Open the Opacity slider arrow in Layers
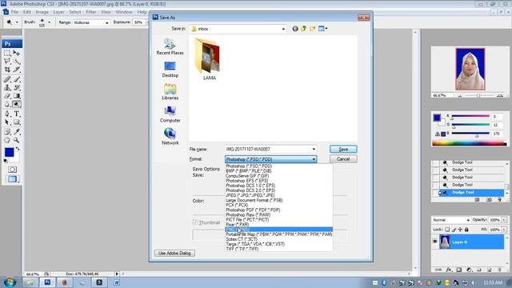512x288 pixels. pyautogui.click(x=505, y=220)
